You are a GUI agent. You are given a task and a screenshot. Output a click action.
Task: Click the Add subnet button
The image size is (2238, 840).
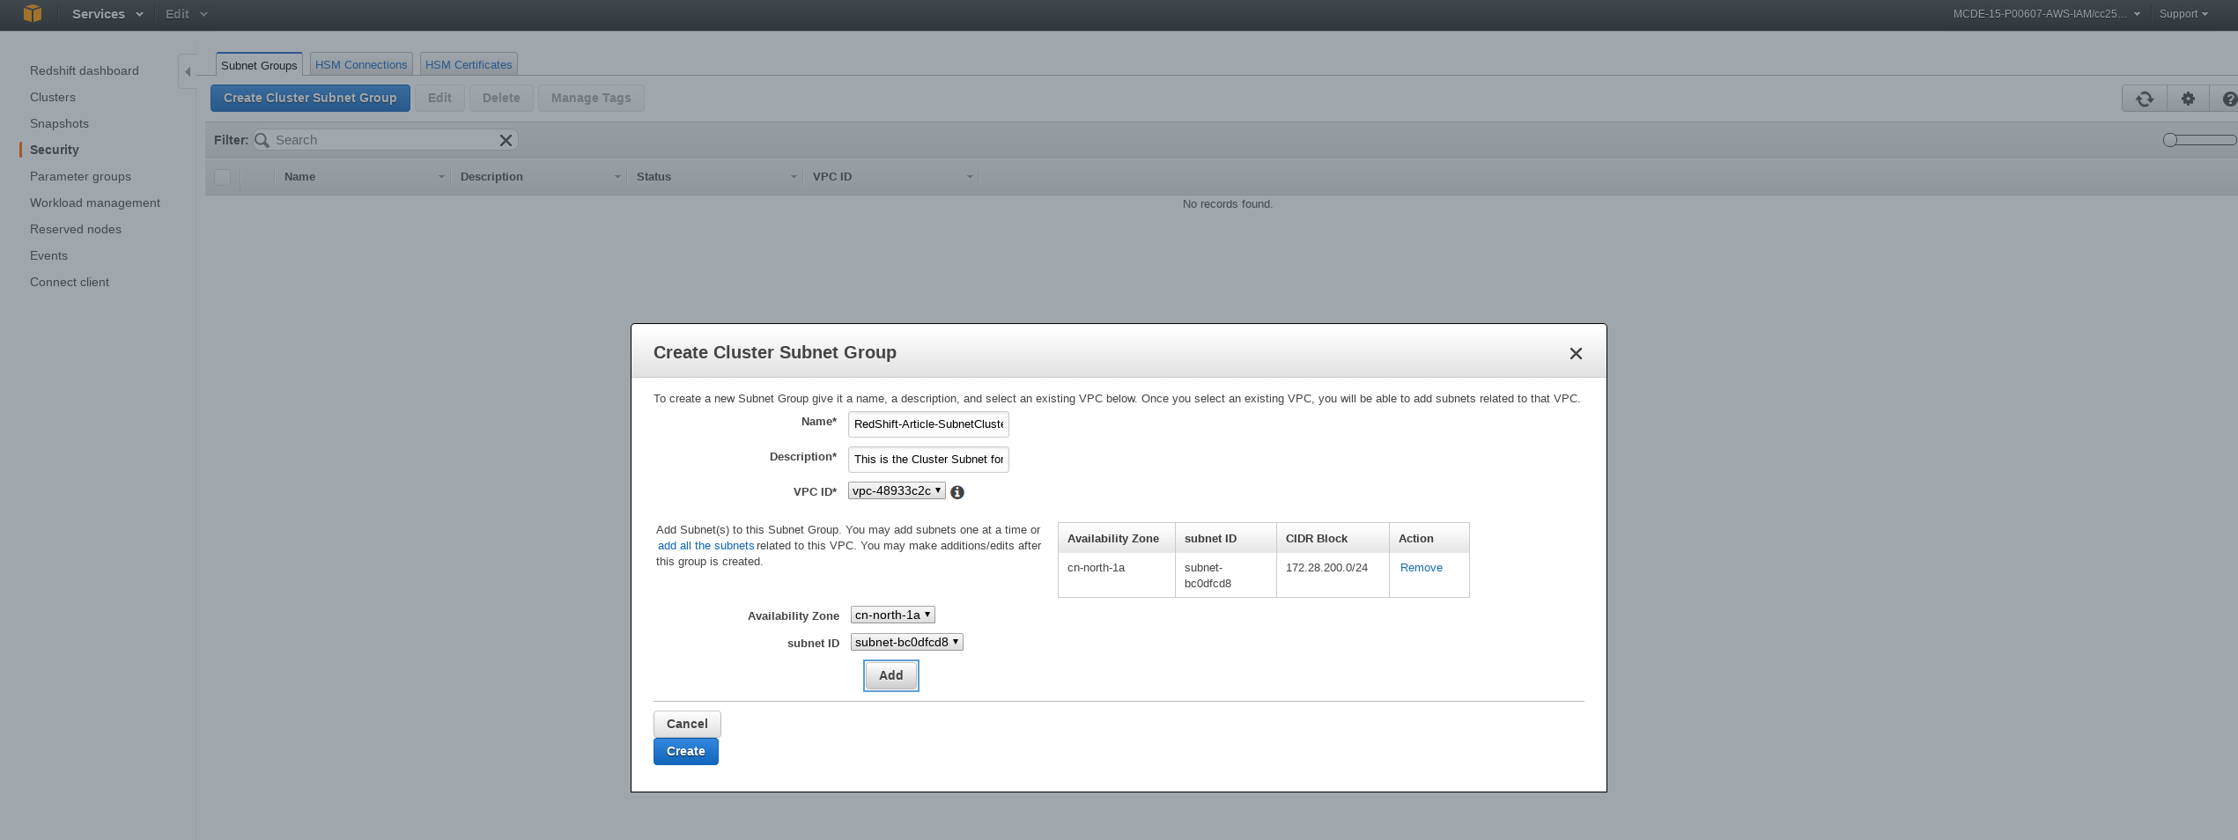890,675
